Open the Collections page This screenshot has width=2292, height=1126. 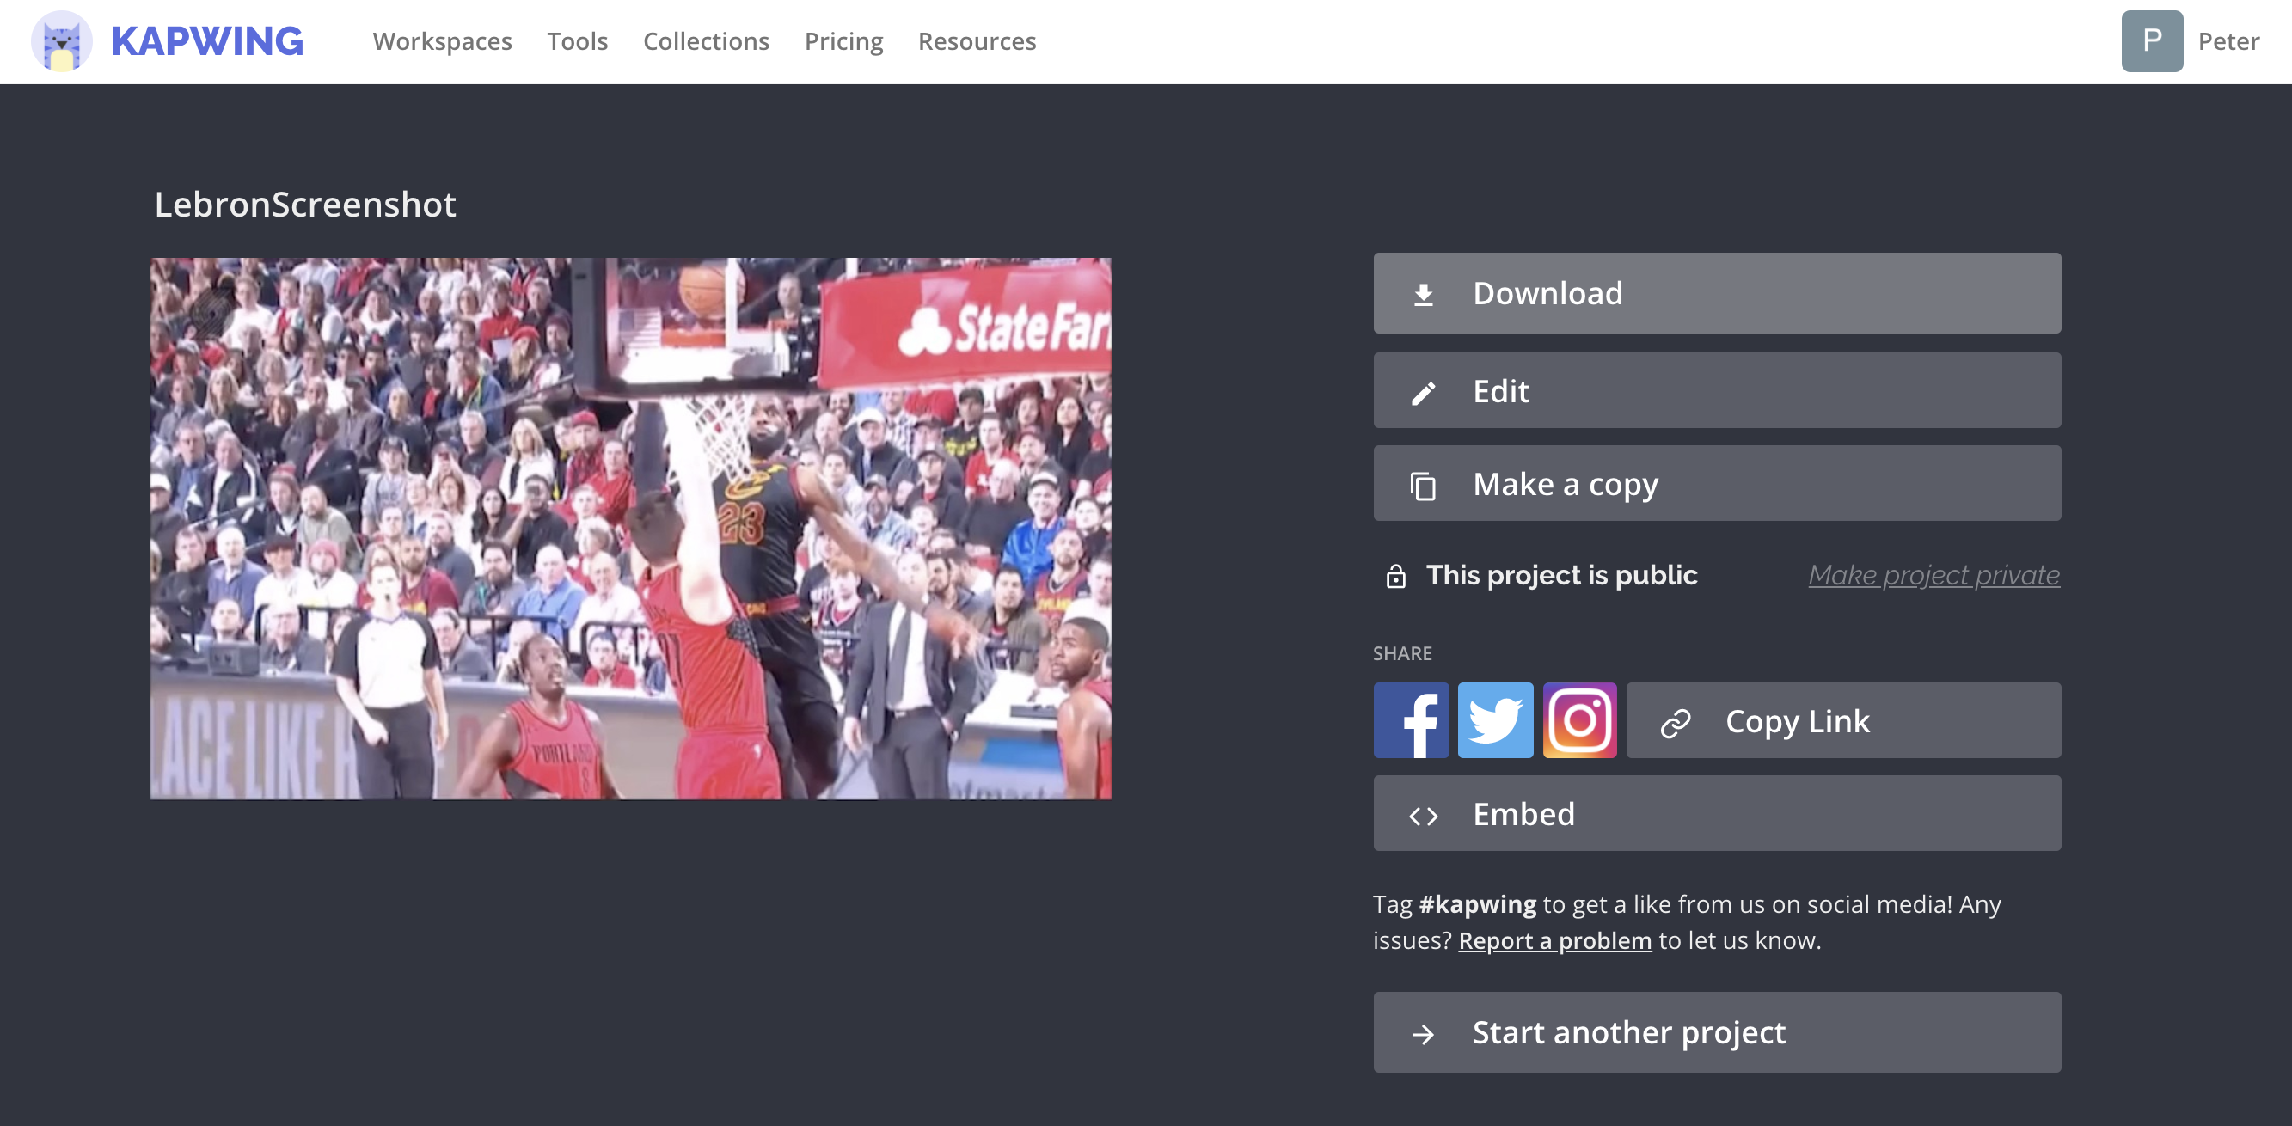707,41
